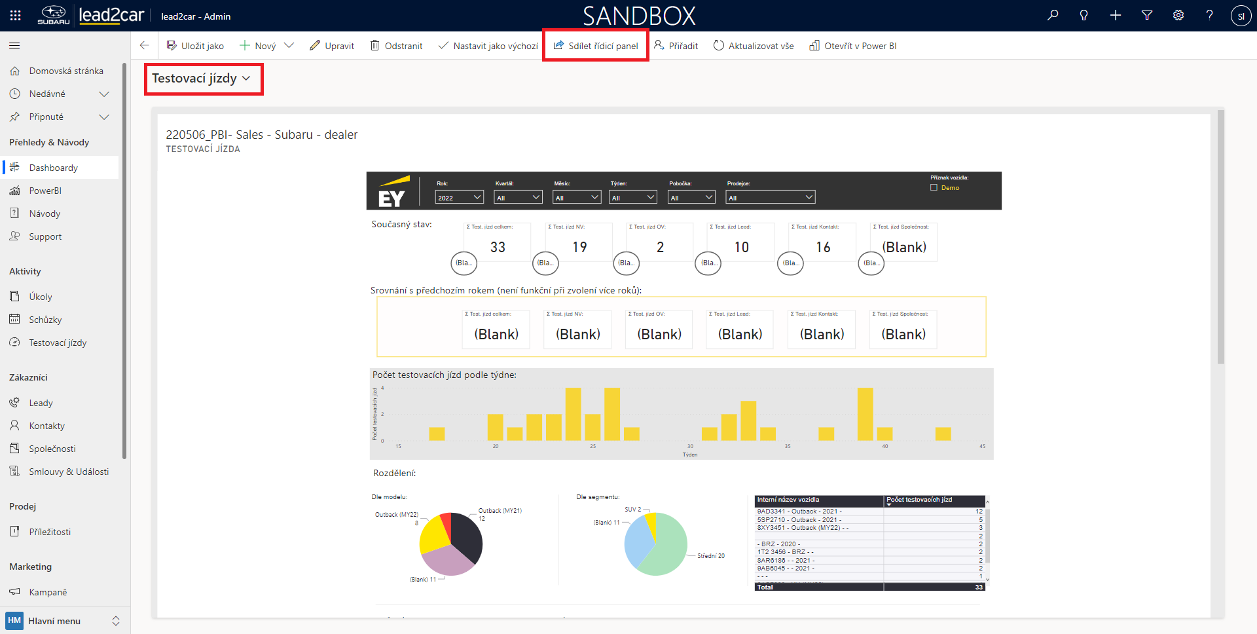
Task: Click the plus quick create icon
Action: point(1116,16)
